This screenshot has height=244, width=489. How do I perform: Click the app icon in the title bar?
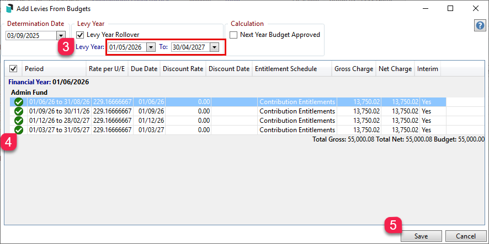click(10, 9)
